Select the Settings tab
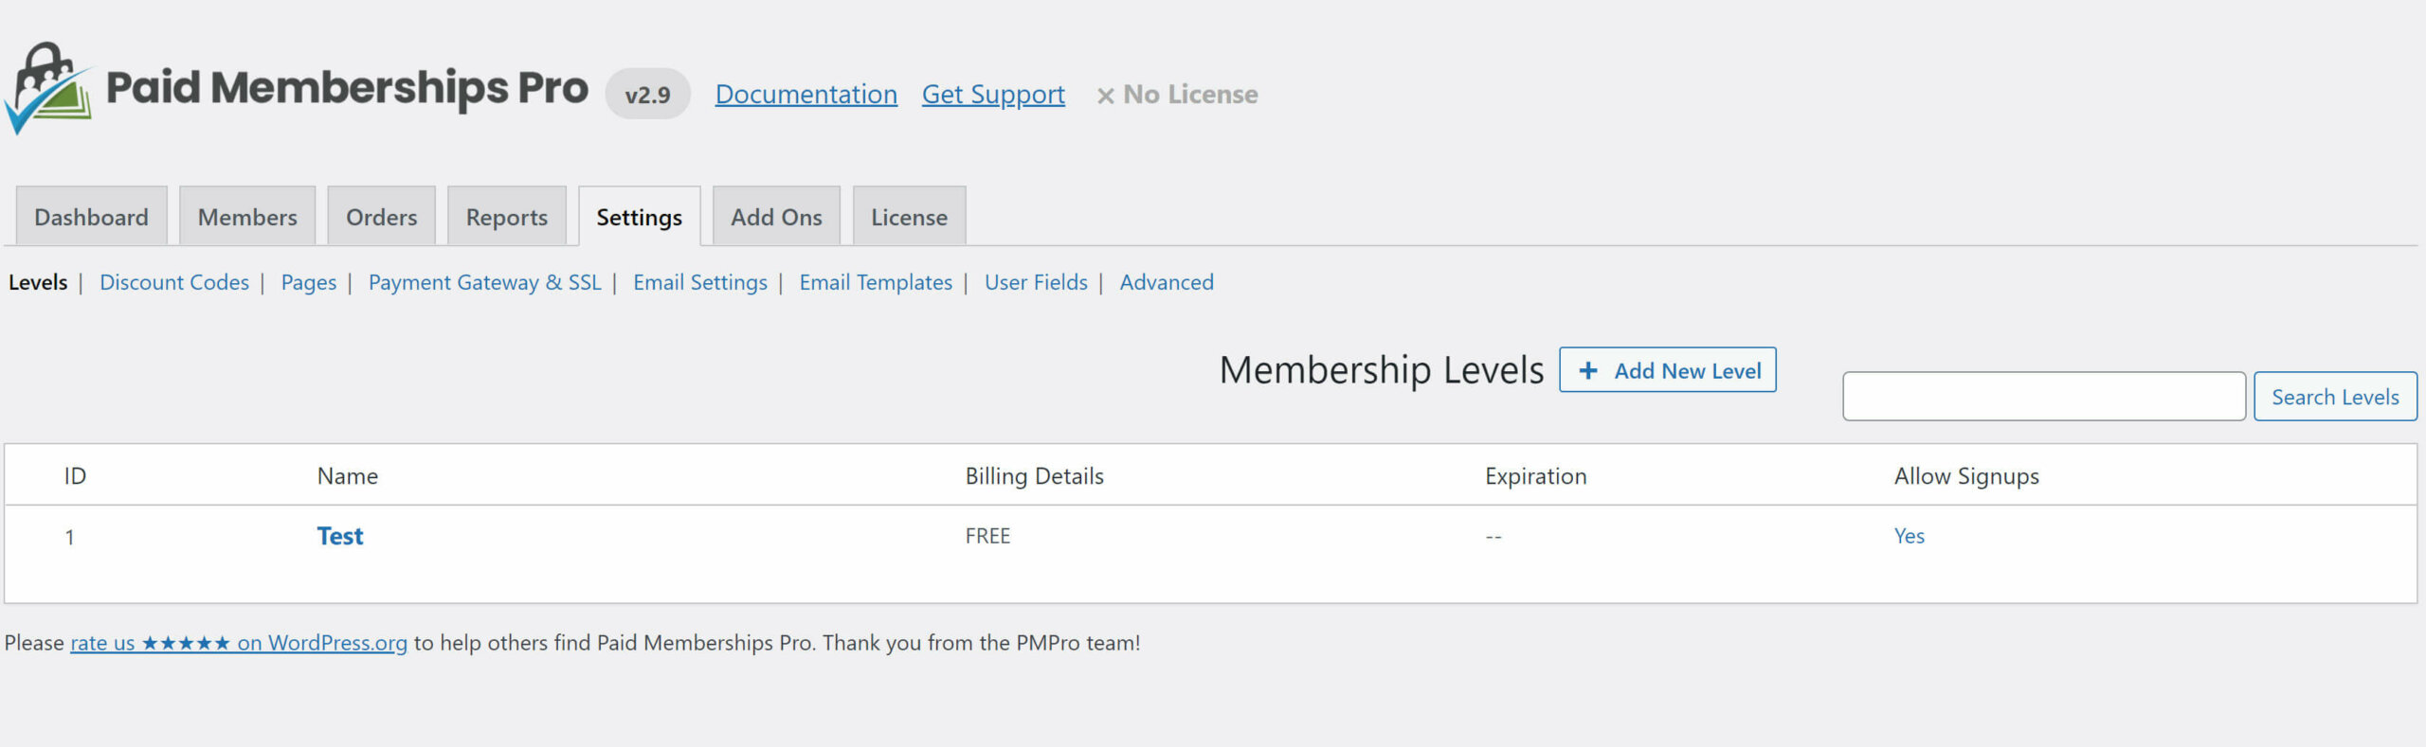 (640, 217)
